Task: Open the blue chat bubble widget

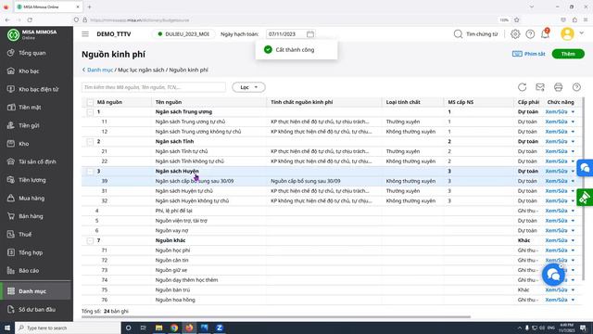Action: pyautogui.click(x=553, y=275)
